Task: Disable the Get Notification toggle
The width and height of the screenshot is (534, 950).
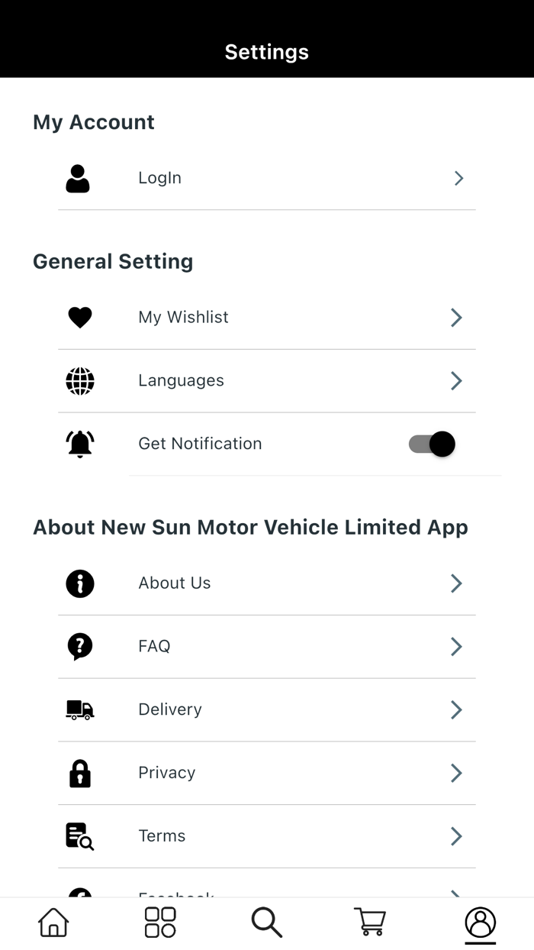Action: coord(431,444)
